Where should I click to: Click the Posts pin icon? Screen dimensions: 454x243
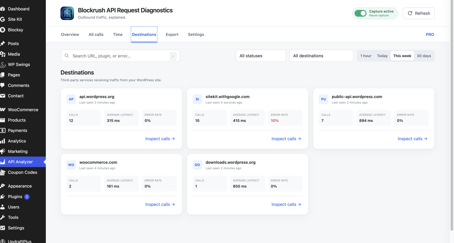click(x=3, y=43)
